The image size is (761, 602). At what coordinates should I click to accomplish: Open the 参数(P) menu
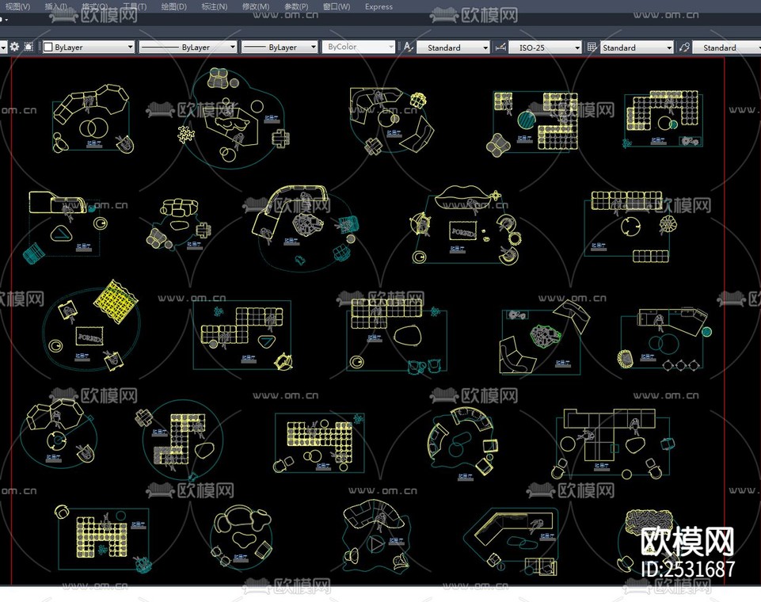click(x=296, y=6)
